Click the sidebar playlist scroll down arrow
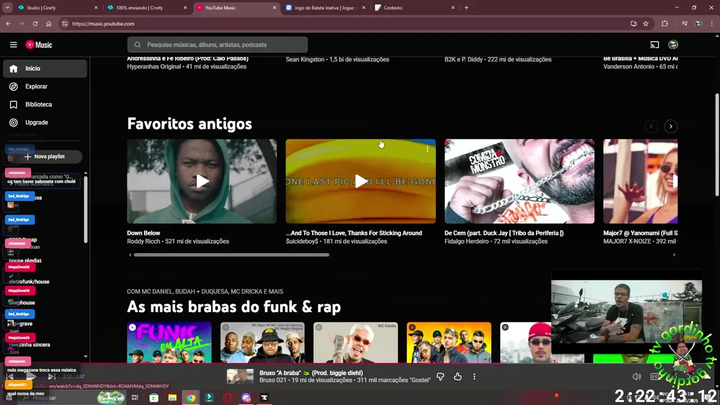Image resolution: width=720 pixels, height=405 pixels. pyautogui.click(x=85, y=357)
